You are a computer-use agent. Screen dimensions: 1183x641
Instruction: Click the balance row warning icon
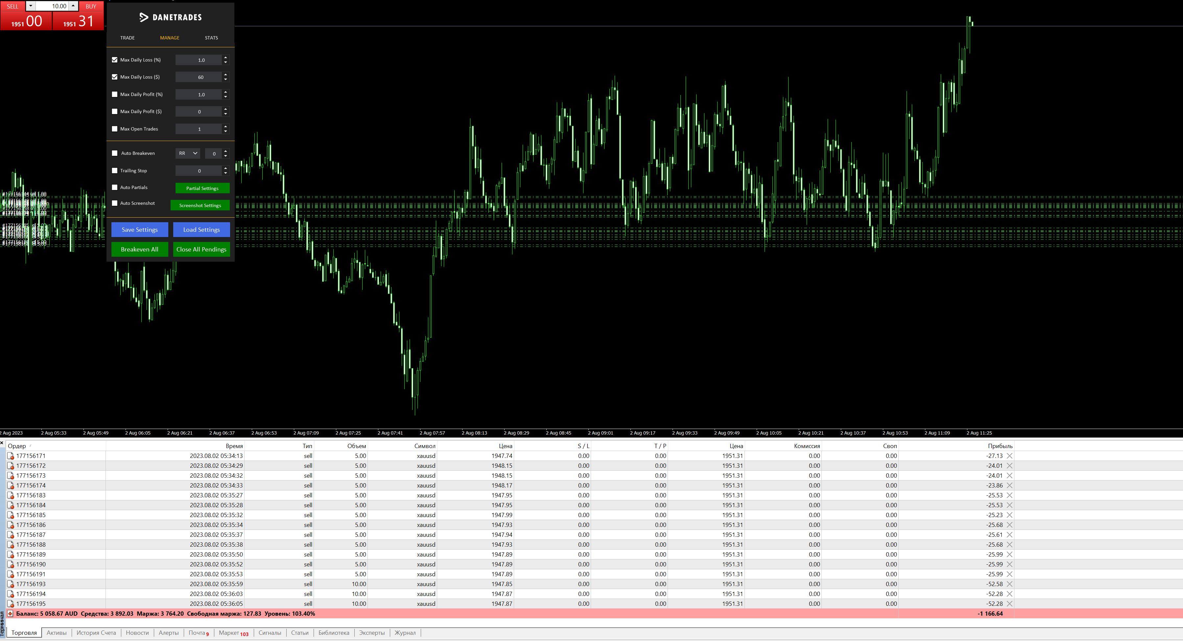tap(10, 614)
